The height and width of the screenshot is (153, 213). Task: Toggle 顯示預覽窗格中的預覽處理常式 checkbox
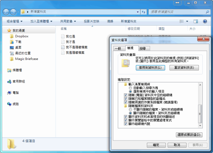tap(126, 120)
